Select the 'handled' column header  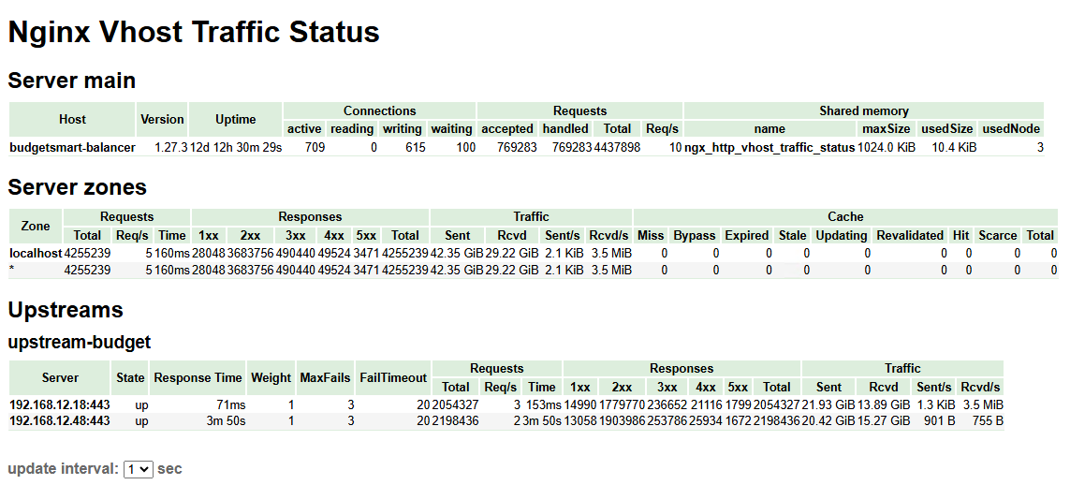pos(565,128)
